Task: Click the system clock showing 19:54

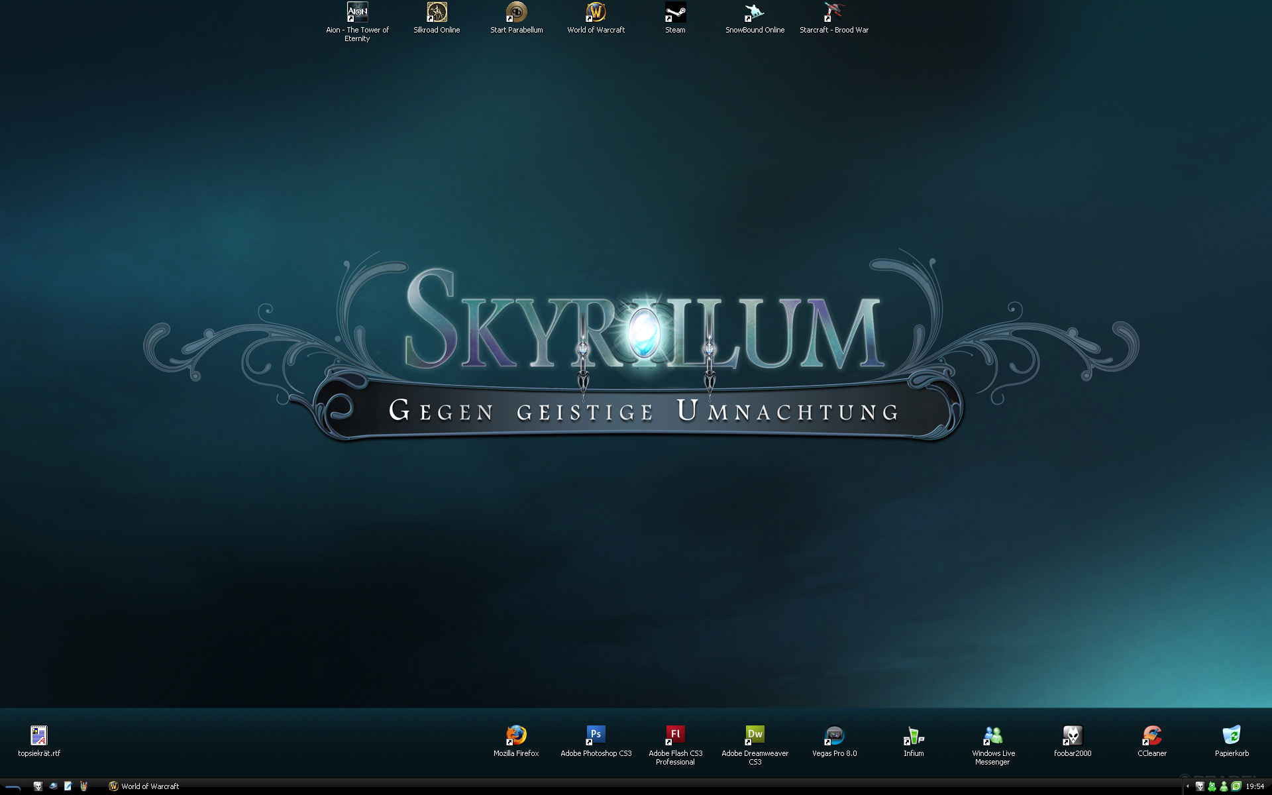Action: pos(1255,786)
